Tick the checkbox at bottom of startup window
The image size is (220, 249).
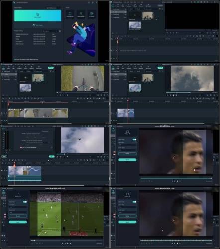click(x=15, y=59)
